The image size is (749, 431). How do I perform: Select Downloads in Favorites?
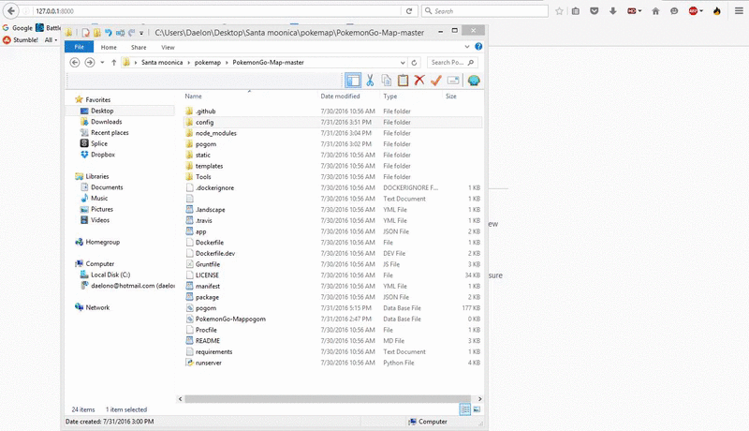coord(106,122)
